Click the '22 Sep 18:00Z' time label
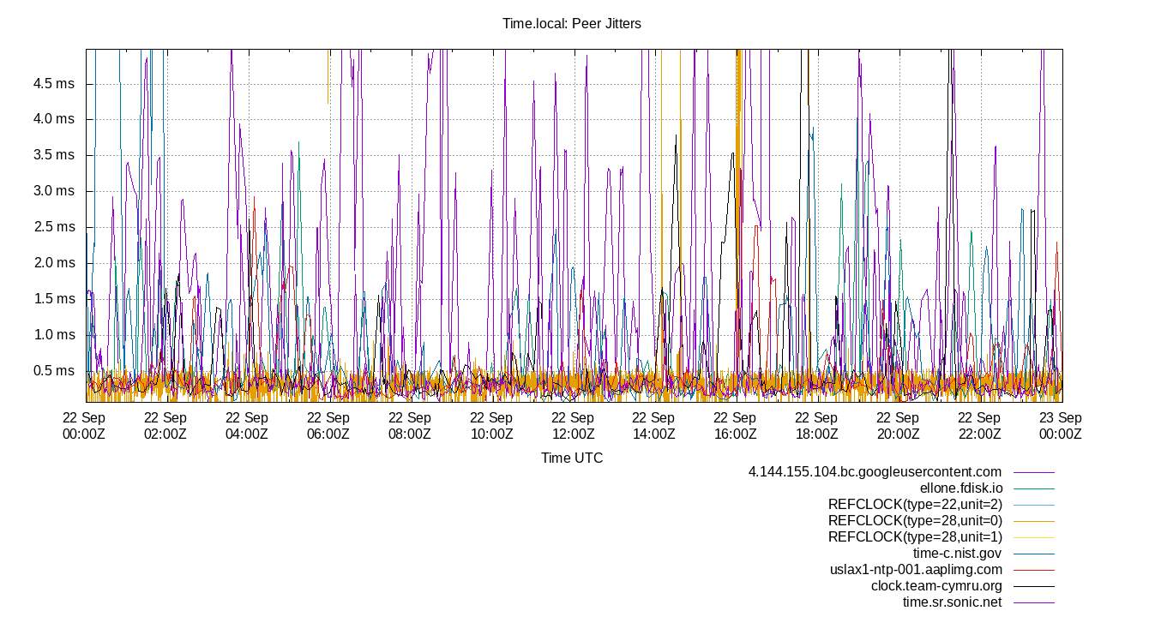The height and width of the screenshot is (617, 1149). pos(817,426)
